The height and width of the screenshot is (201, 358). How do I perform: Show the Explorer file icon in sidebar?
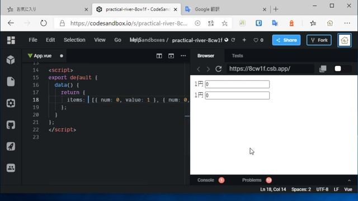coord(11,82)
